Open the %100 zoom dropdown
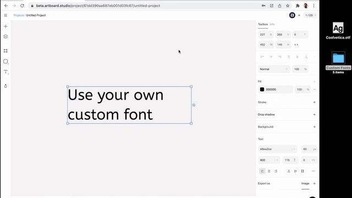The width and height of the screenshot is (352, 198). [310, 15]
